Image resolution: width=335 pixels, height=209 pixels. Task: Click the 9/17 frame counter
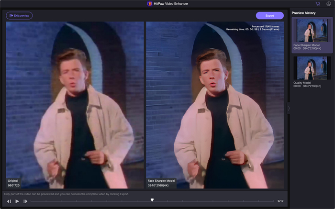point(280,201)
